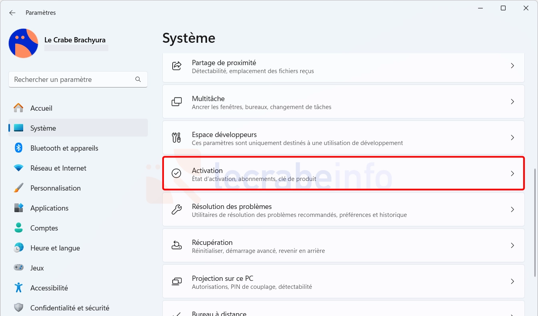Open Accessibilité label
This screenshot has height=316, width=538.
(x=49, y=288)
